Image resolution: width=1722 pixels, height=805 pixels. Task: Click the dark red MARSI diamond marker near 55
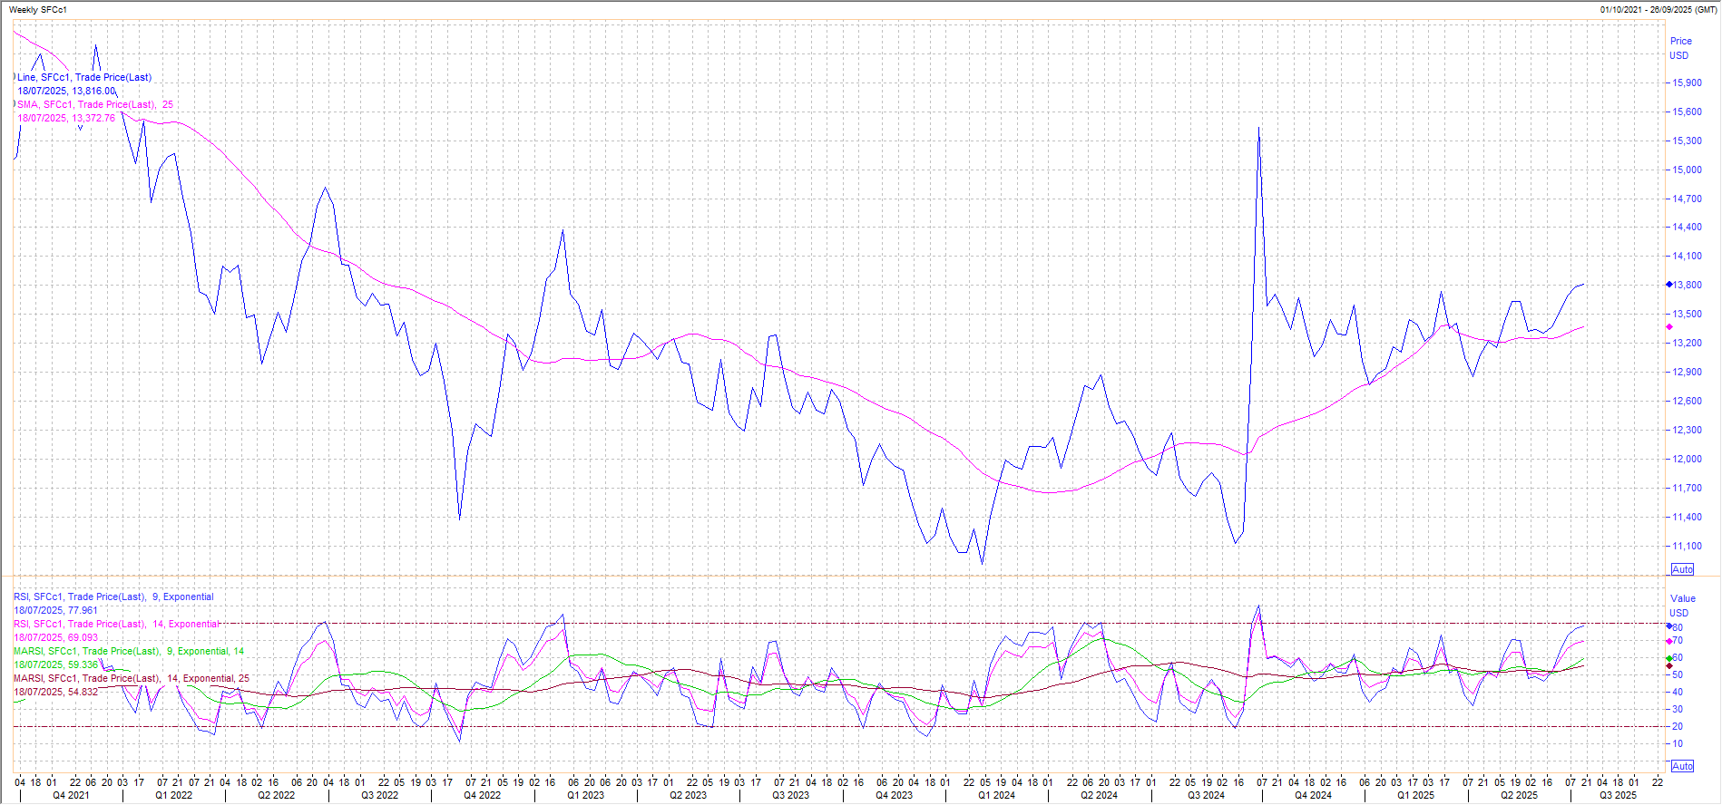tap(1669, 666)
